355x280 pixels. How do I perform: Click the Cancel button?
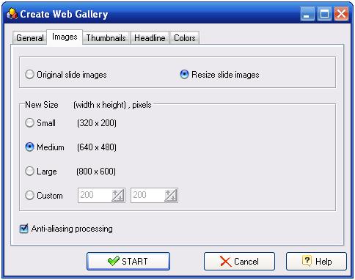(239, 262)
